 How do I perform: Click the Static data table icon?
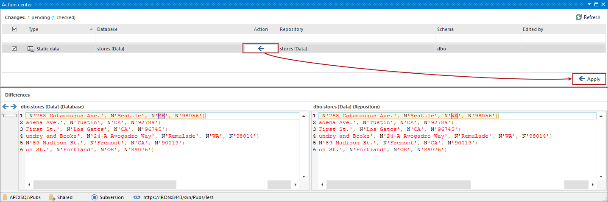(x=31, y=49)
